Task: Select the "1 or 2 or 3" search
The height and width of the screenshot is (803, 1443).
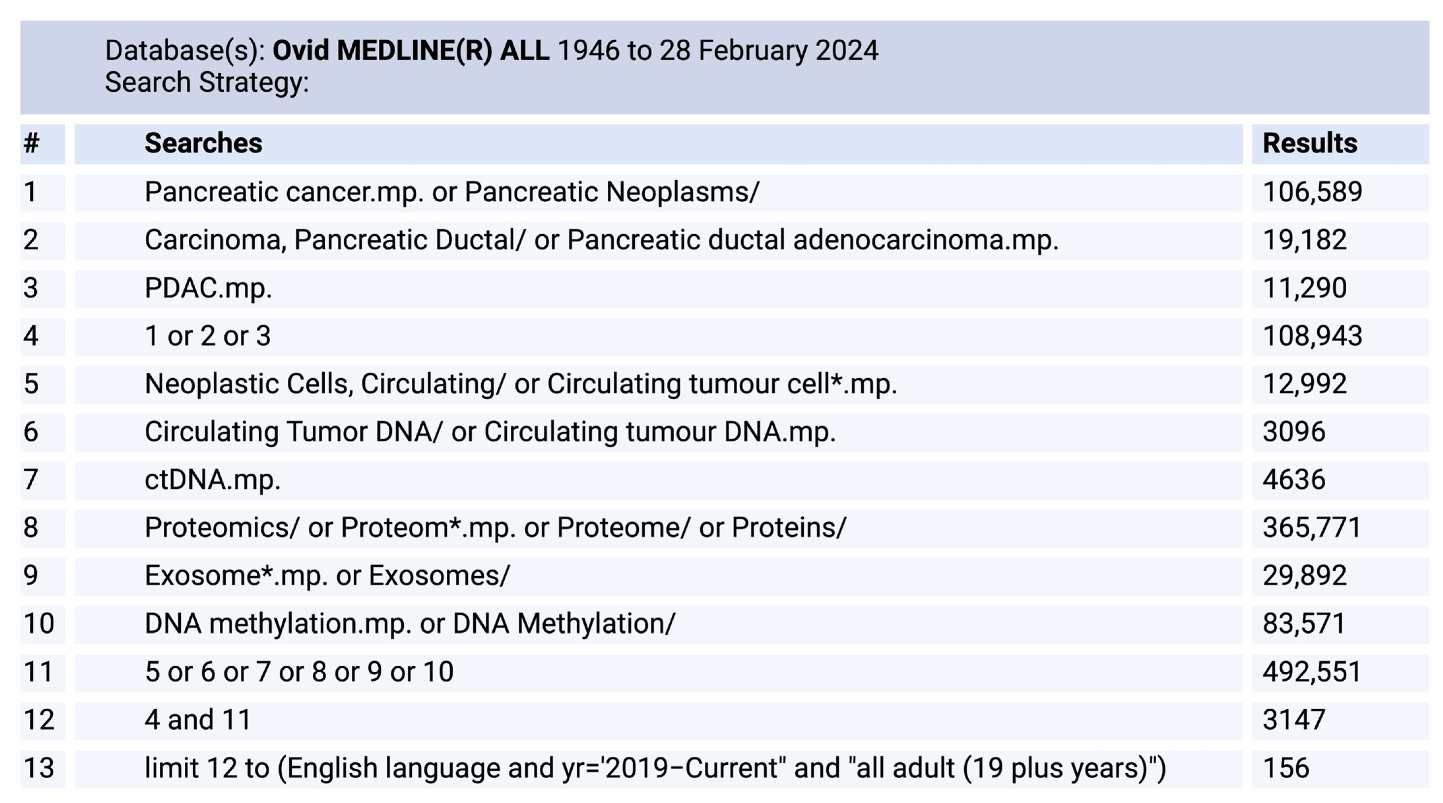Action: [208, 336]
